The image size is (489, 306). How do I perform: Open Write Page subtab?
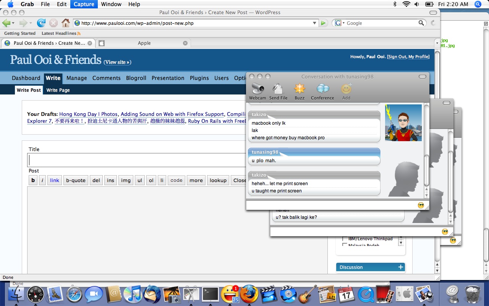tap(58, 90)
